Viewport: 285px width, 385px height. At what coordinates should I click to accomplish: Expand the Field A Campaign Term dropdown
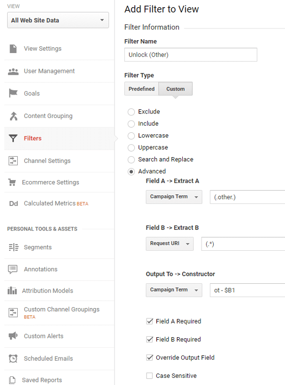click(174, 197)
